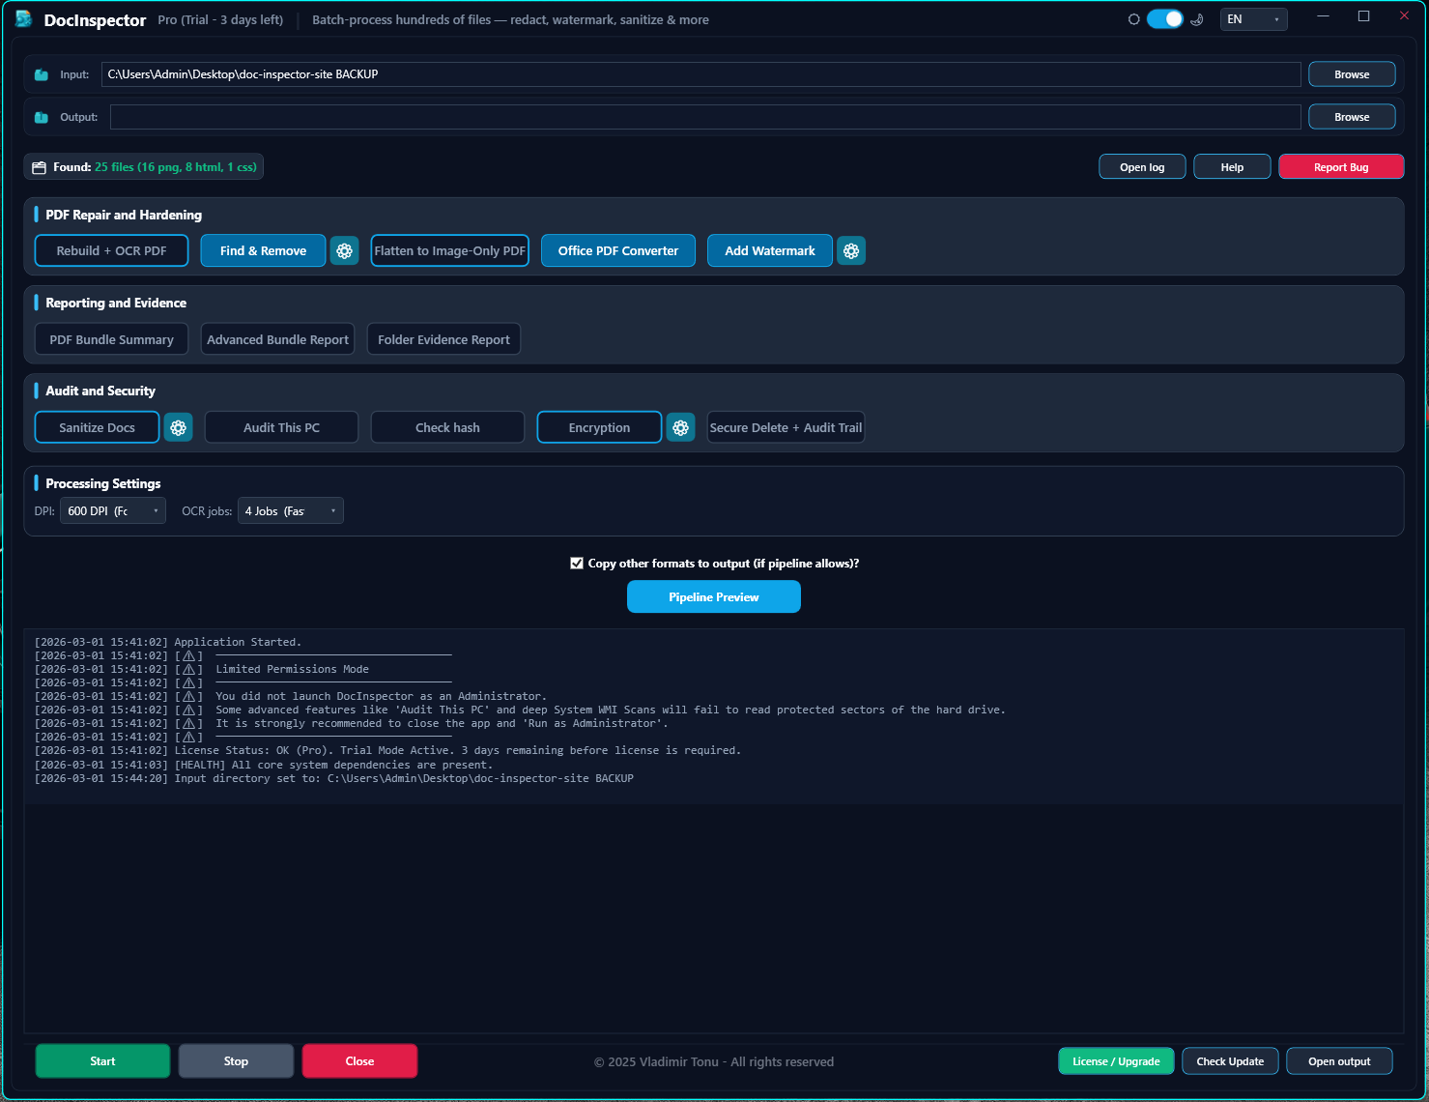Select Flatten to Image-Only PDF
Viewport: 1429px width, 1102px height.
pyautogui.click(x=449, y=250)
